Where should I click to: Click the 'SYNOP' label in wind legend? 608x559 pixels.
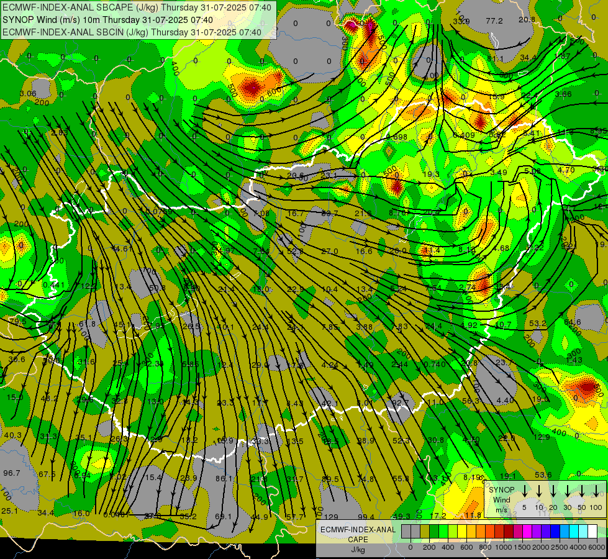tap(501, 490)
